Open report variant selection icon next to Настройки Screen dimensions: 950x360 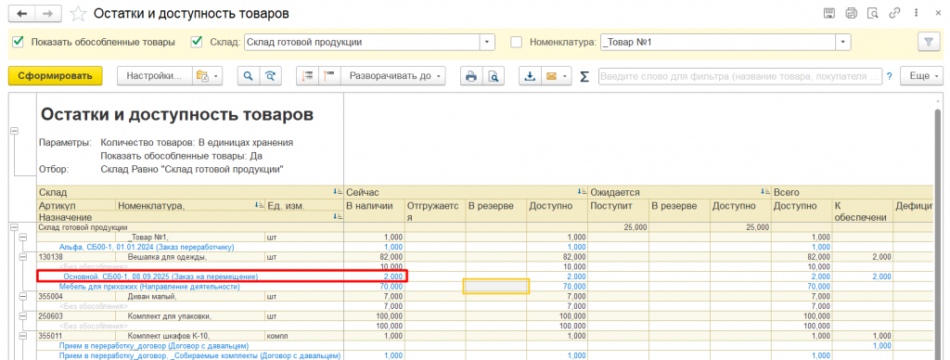click(207, 76)
